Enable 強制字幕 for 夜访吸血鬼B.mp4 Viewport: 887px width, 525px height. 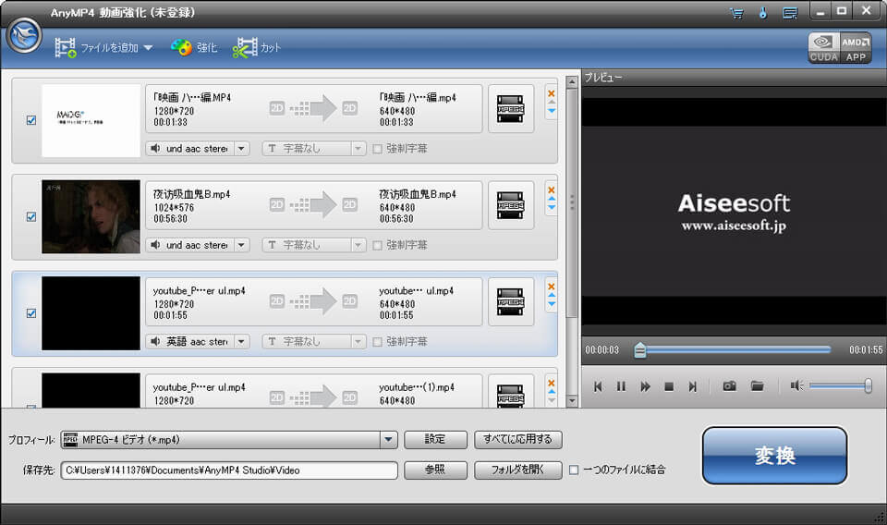click(377, 246)
